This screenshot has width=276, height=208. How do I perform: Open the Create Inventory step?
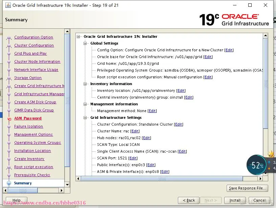coord(29,159)
